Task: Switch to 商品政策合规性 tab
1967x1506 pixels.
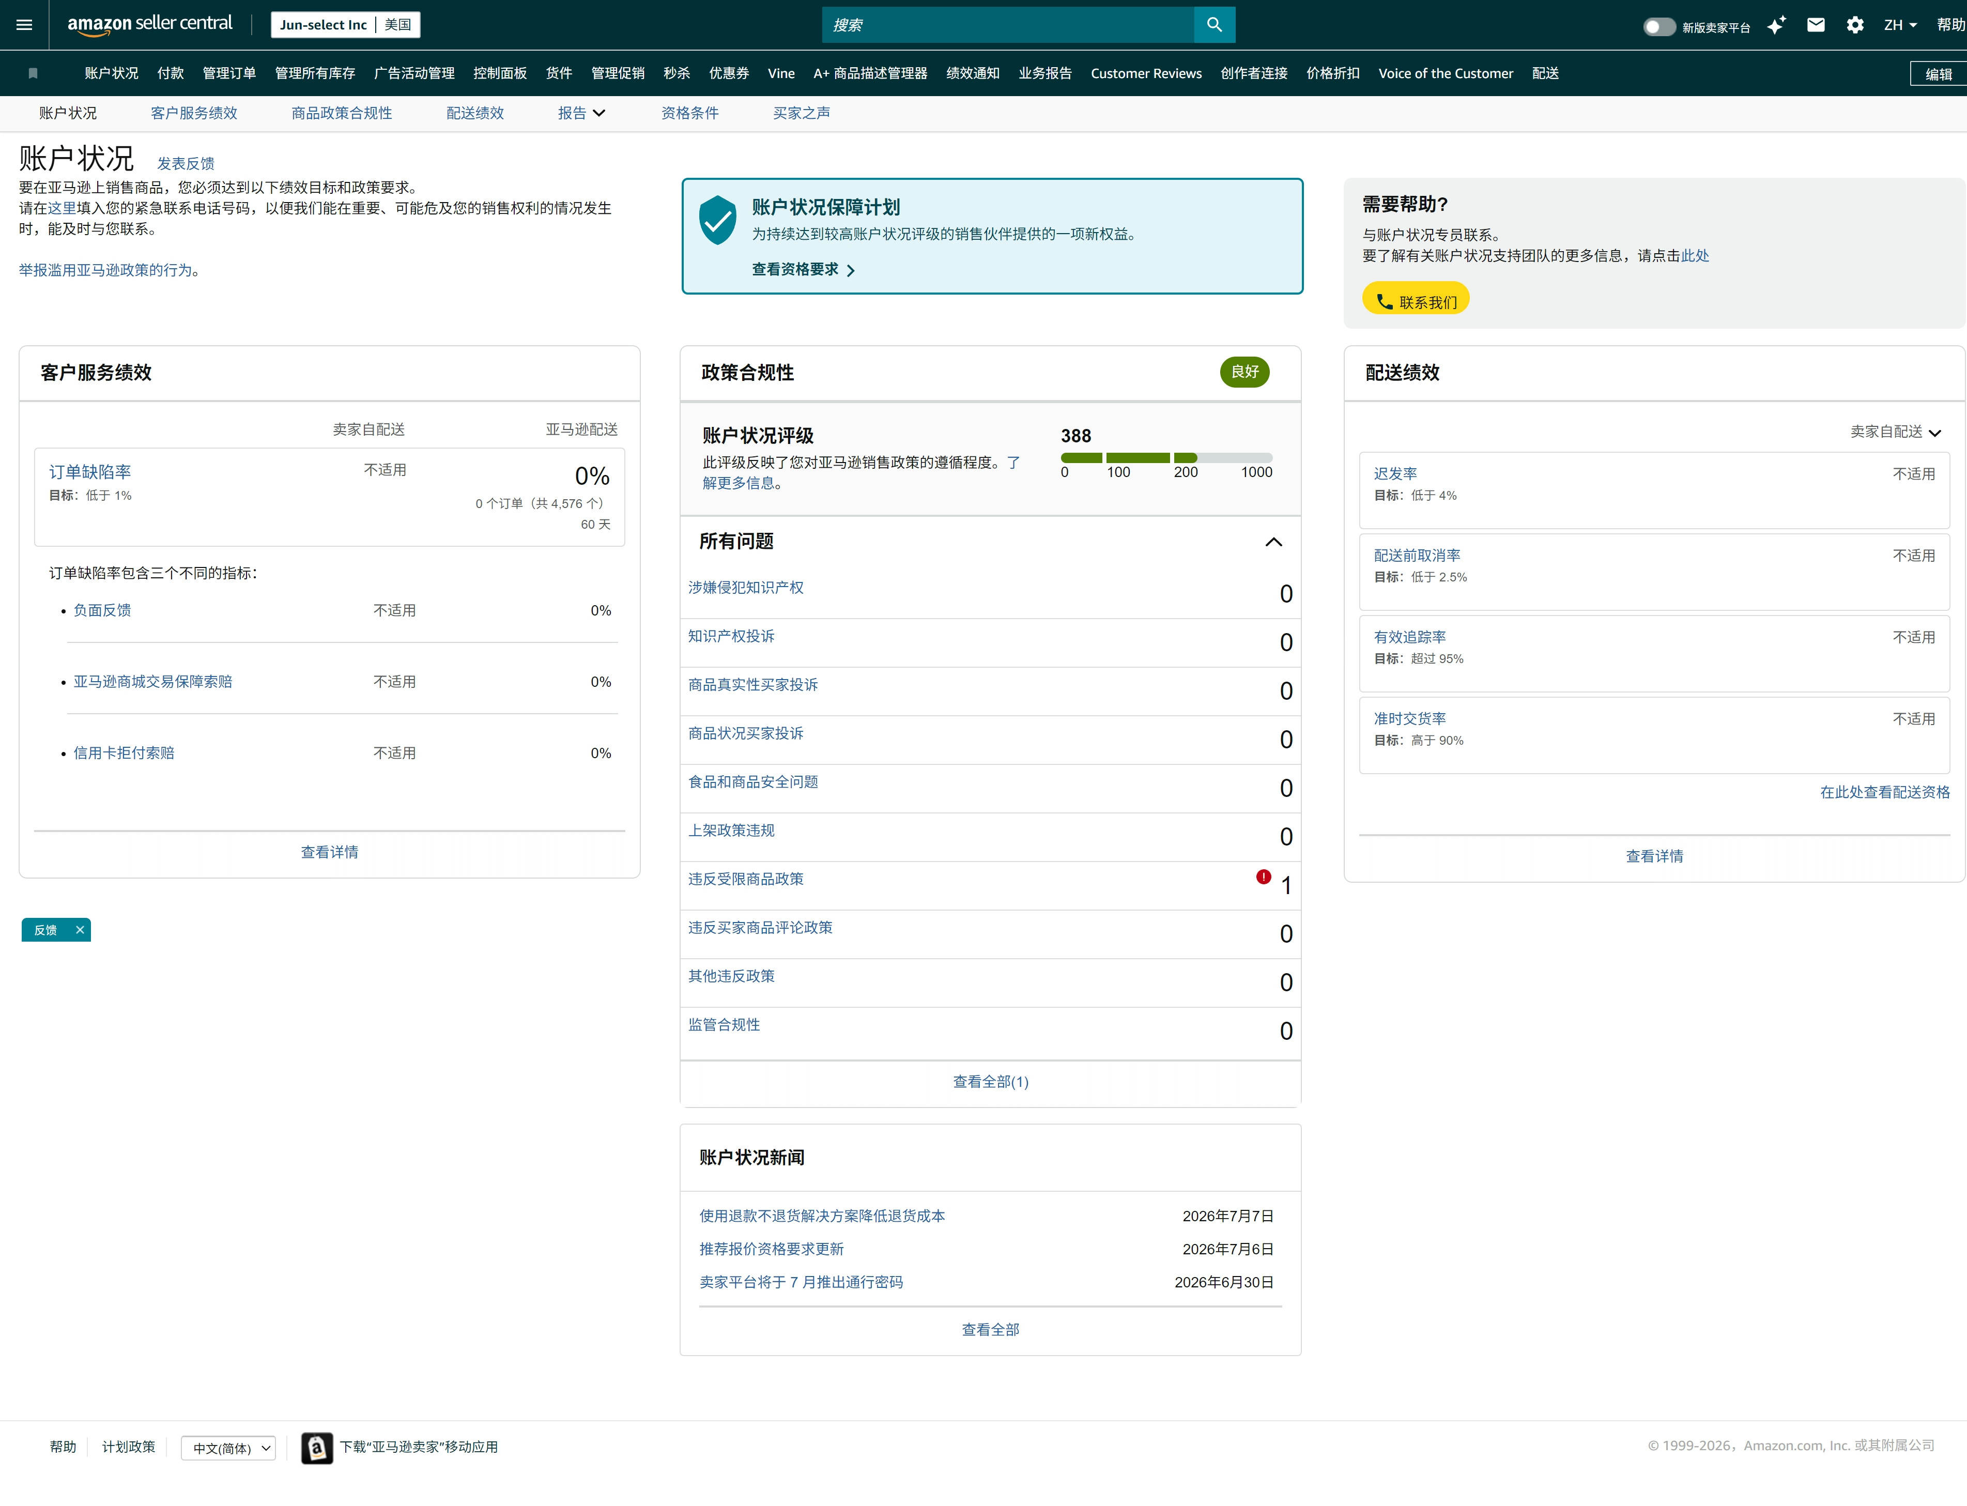Action: pyautogui.click(x=342, y=113)
